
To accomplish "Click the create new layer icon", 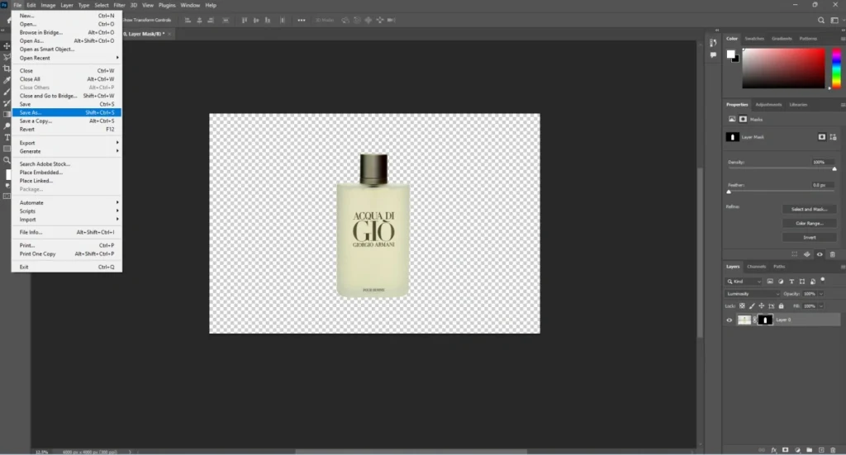I will [821, 449].
